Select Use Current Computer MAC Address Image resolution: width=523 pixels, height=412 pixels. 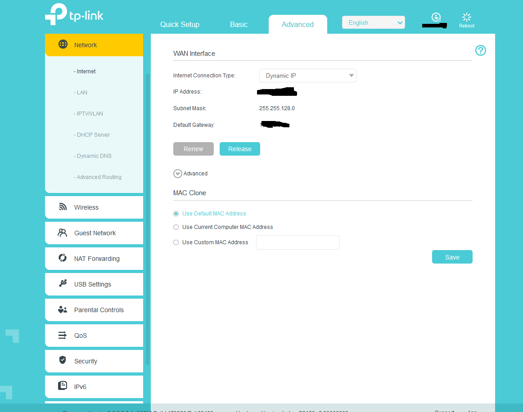click(176, 227)
